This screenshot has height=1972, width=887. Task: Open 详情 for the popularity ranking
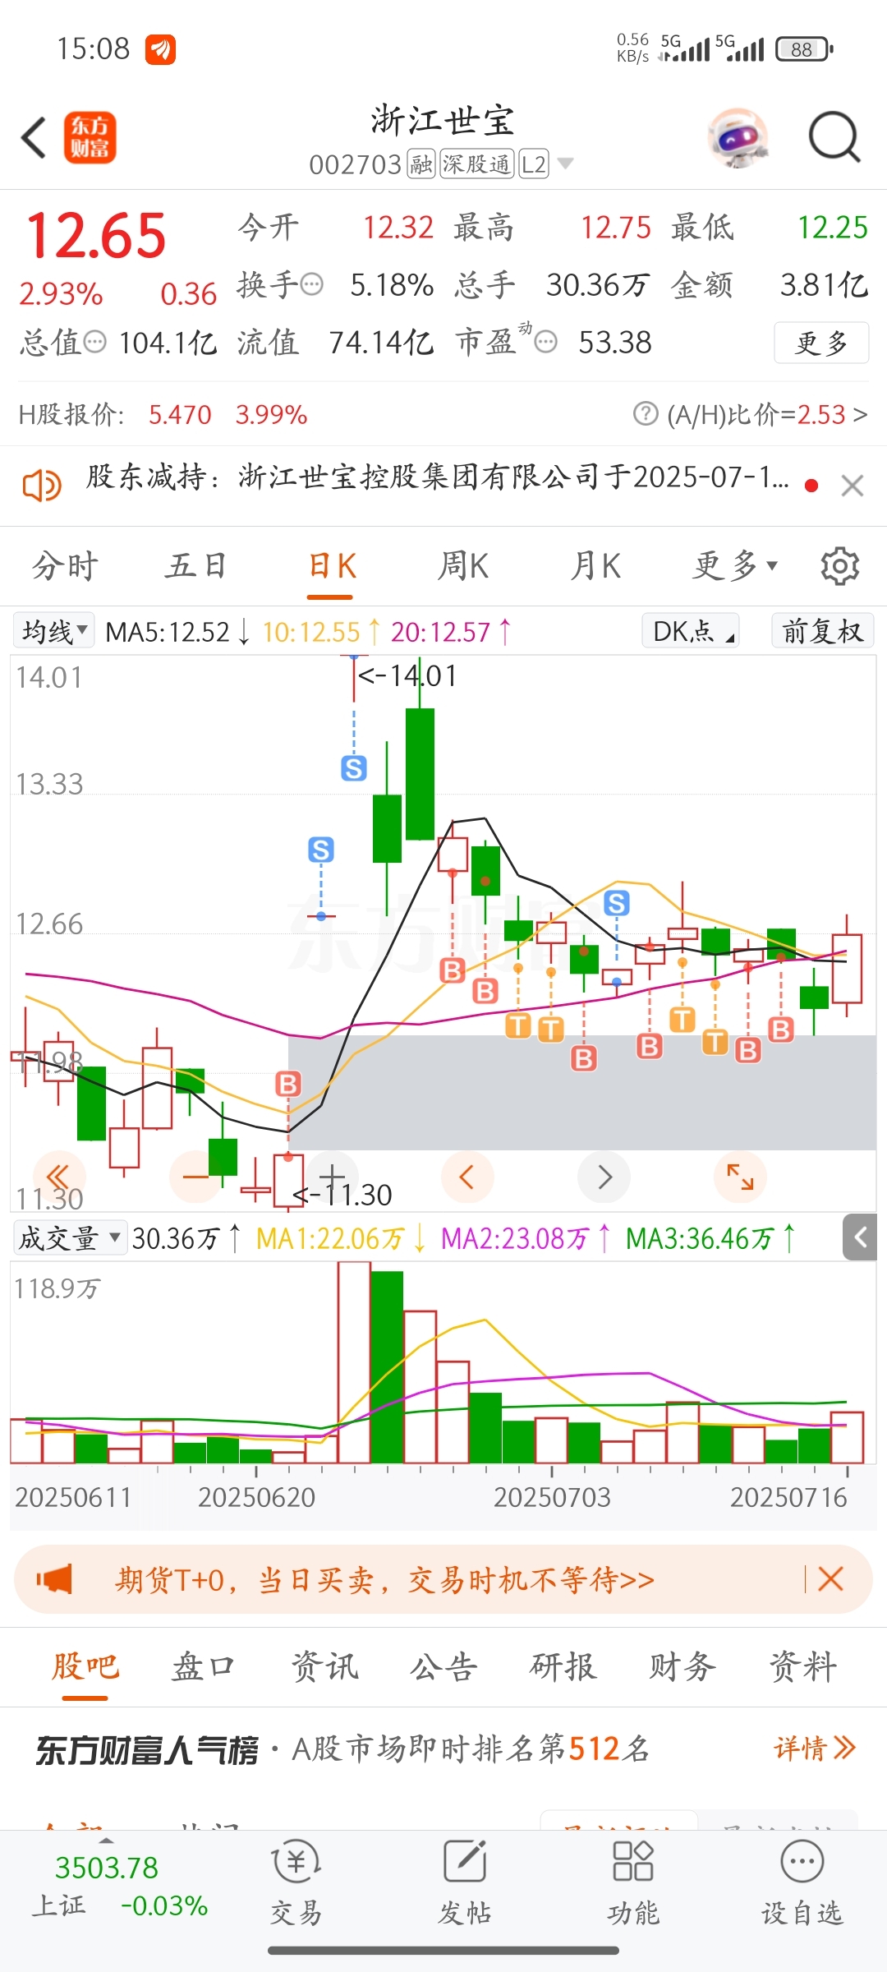(x=815, y=1749)
